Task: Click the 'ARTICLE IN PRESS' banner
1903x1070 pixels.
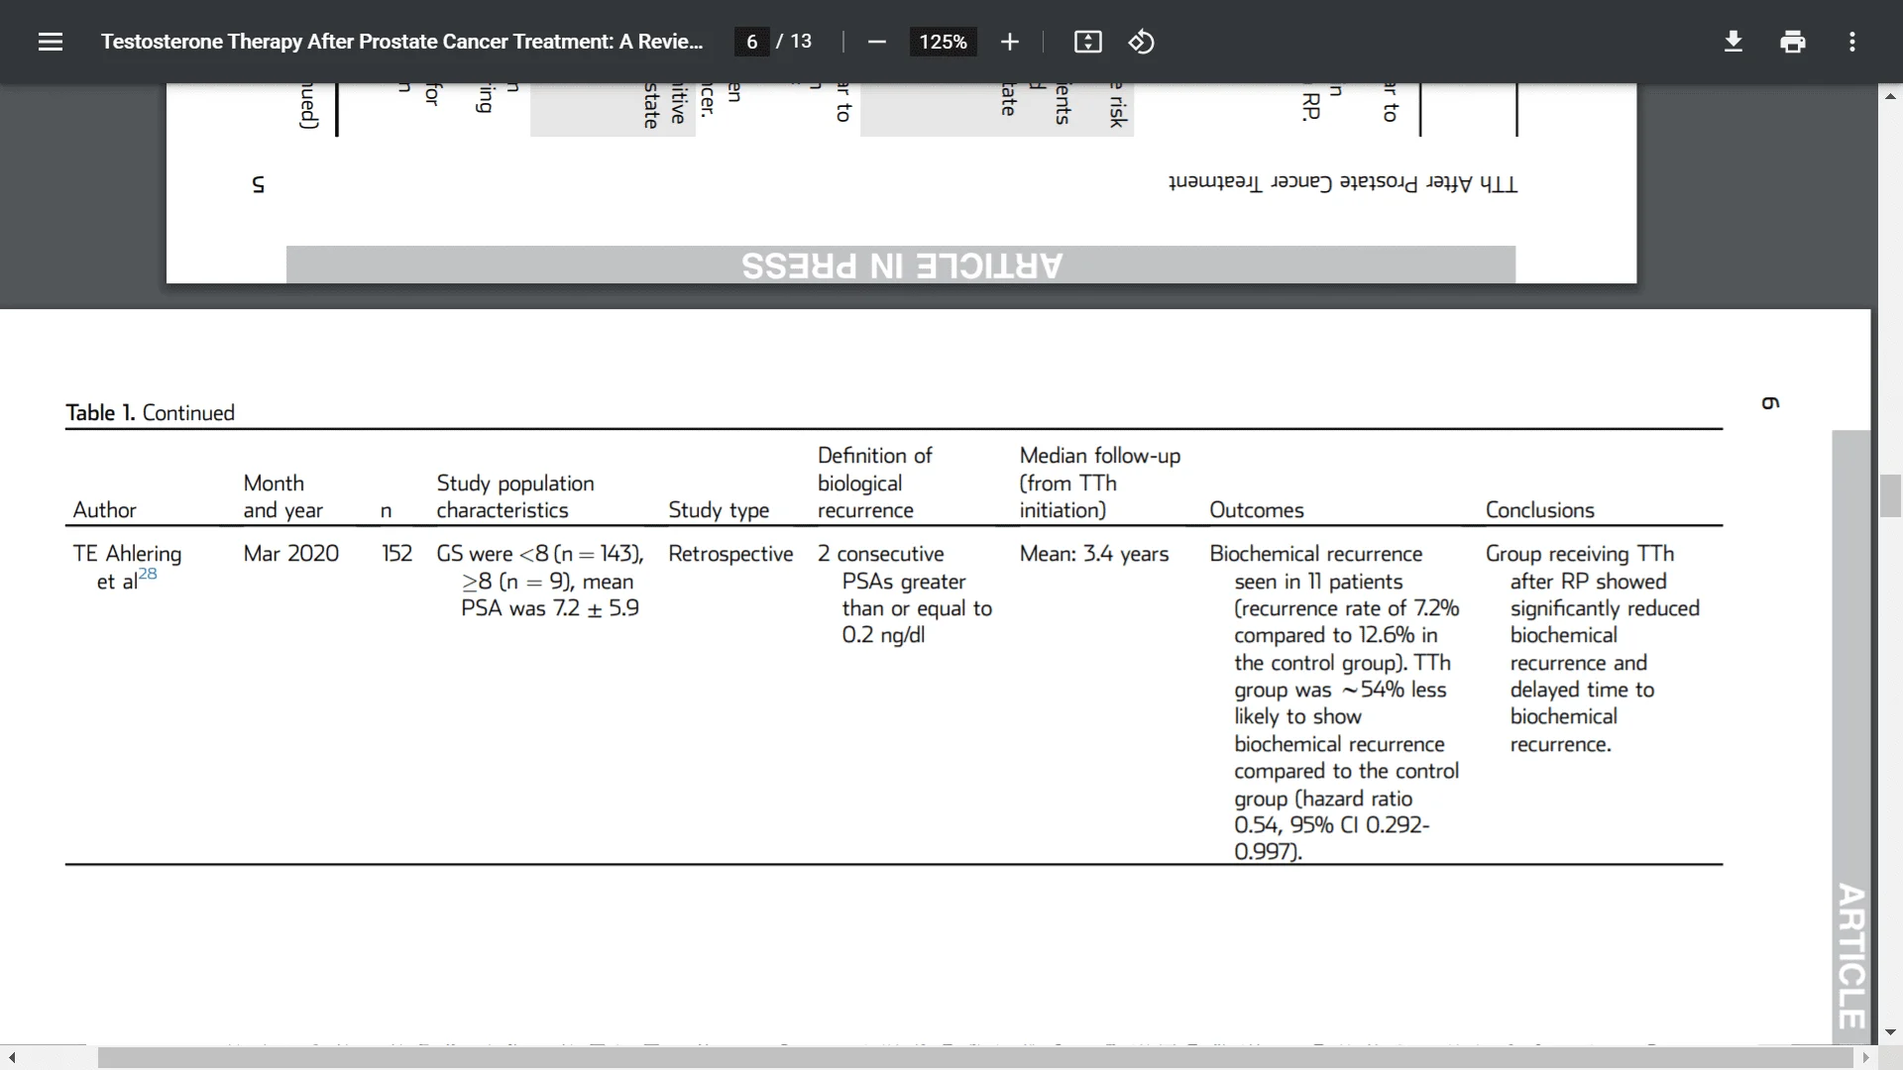Action: coord(901,265)
